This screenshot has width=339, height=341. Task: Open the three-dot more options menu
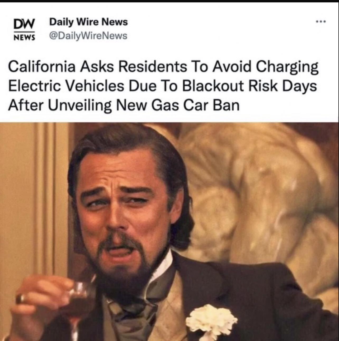[x=321, y=21]
